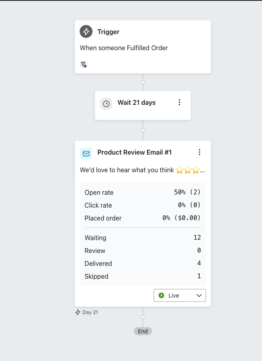This screenshot has width=262, height=361.
Task: Click the Wait 21 days label
Action: 137,103
